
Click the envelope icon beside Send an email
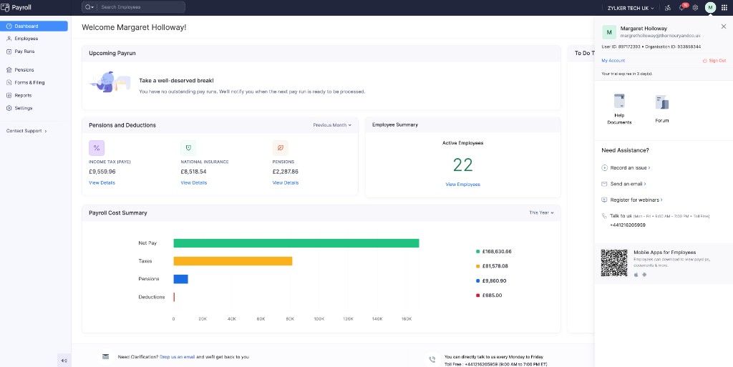[x=604, y=184]
